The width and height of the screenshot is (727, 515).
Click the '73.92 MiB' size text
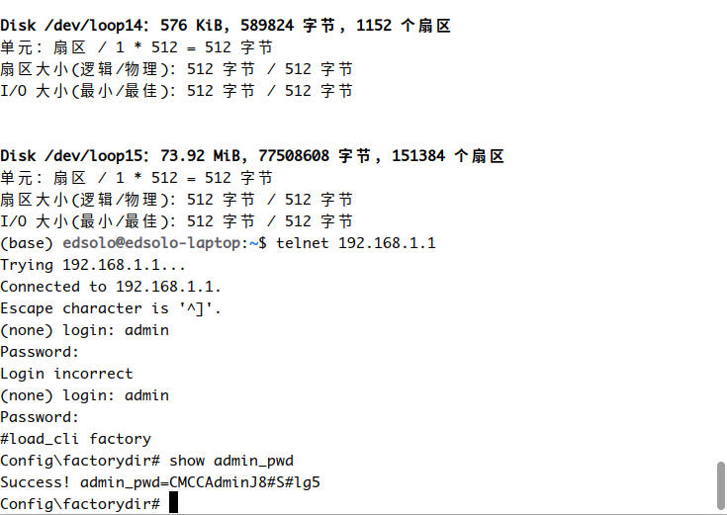(x=200, y=156)
